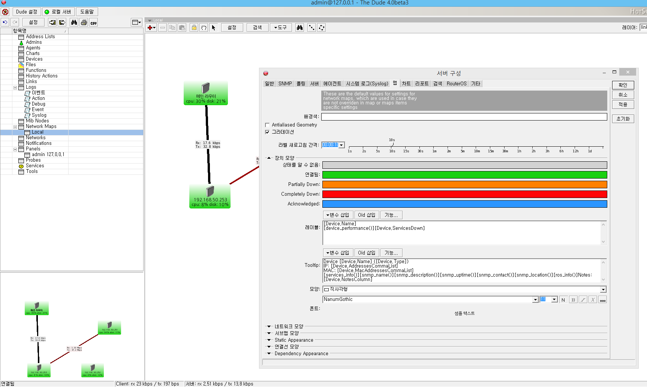
Task: Open the 모양 shape dropdown
Action: pos(603,290)
